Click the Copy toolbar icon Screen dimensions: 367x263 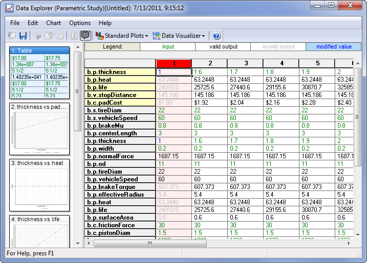49,36
